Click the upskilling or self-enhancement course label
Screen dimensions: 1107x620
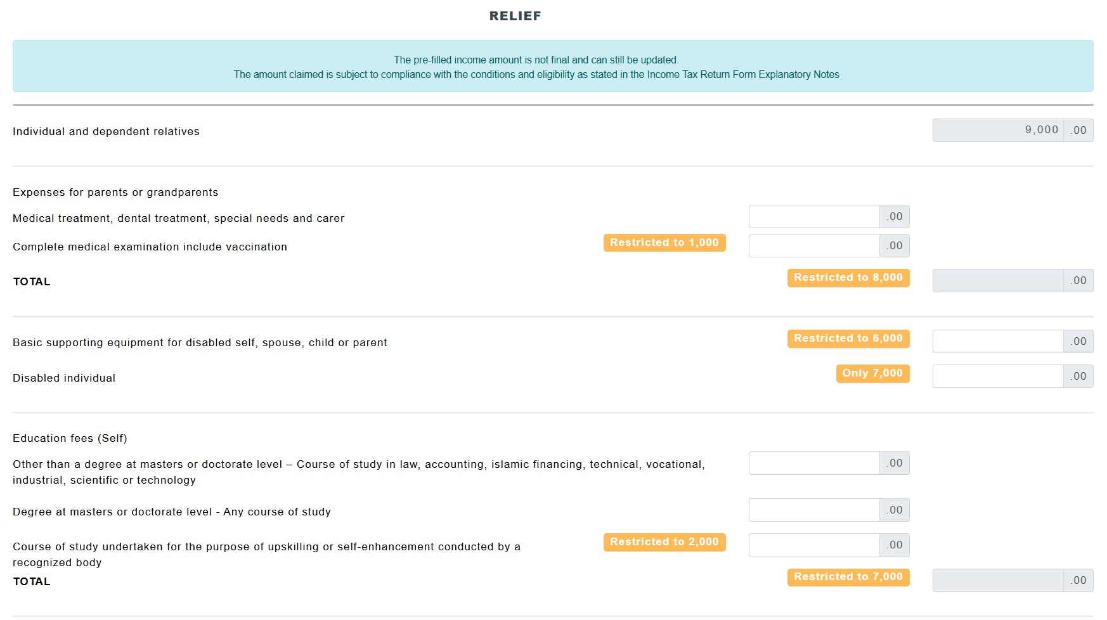[266, 555]
